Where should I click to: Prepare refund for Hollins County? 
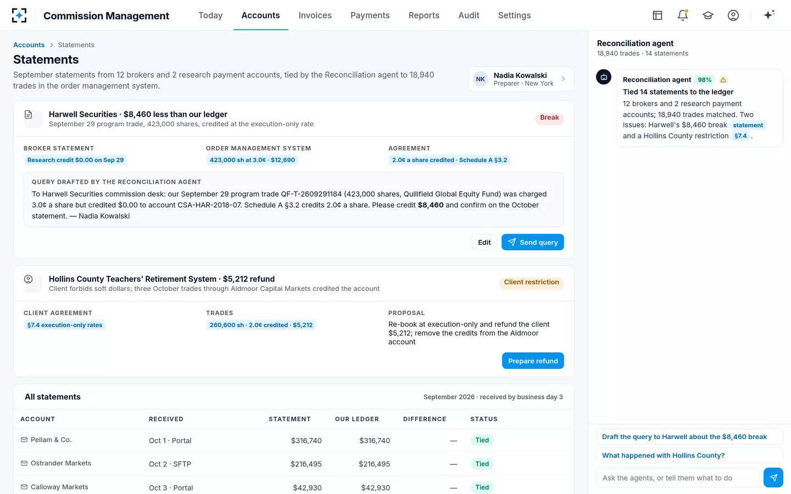pos(533,361)
